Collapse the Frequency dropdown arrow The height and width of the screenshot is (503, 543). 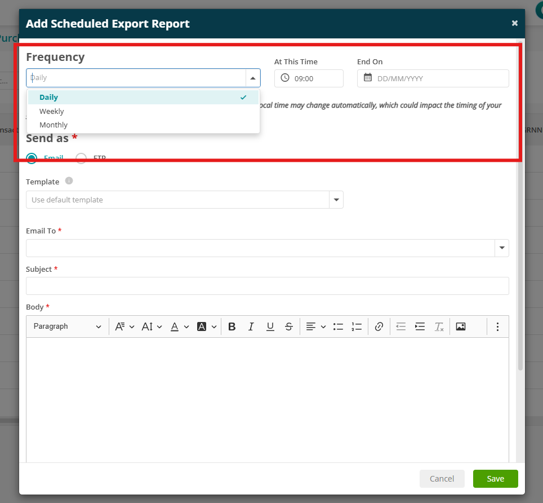click(x=253, y=78)
